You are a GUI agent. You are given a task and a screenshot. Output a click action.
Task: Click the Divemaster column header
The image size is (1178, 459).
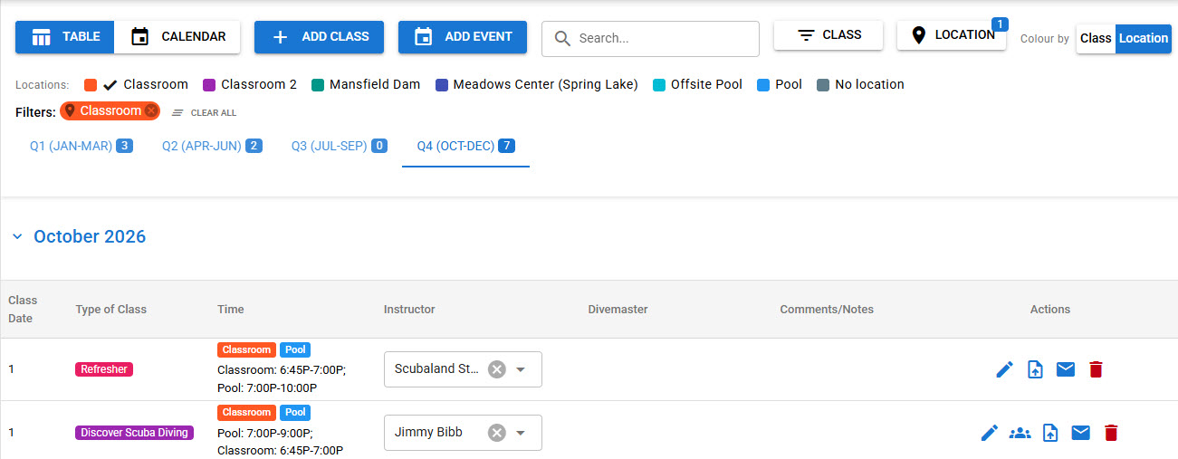(x=618, y=310)
